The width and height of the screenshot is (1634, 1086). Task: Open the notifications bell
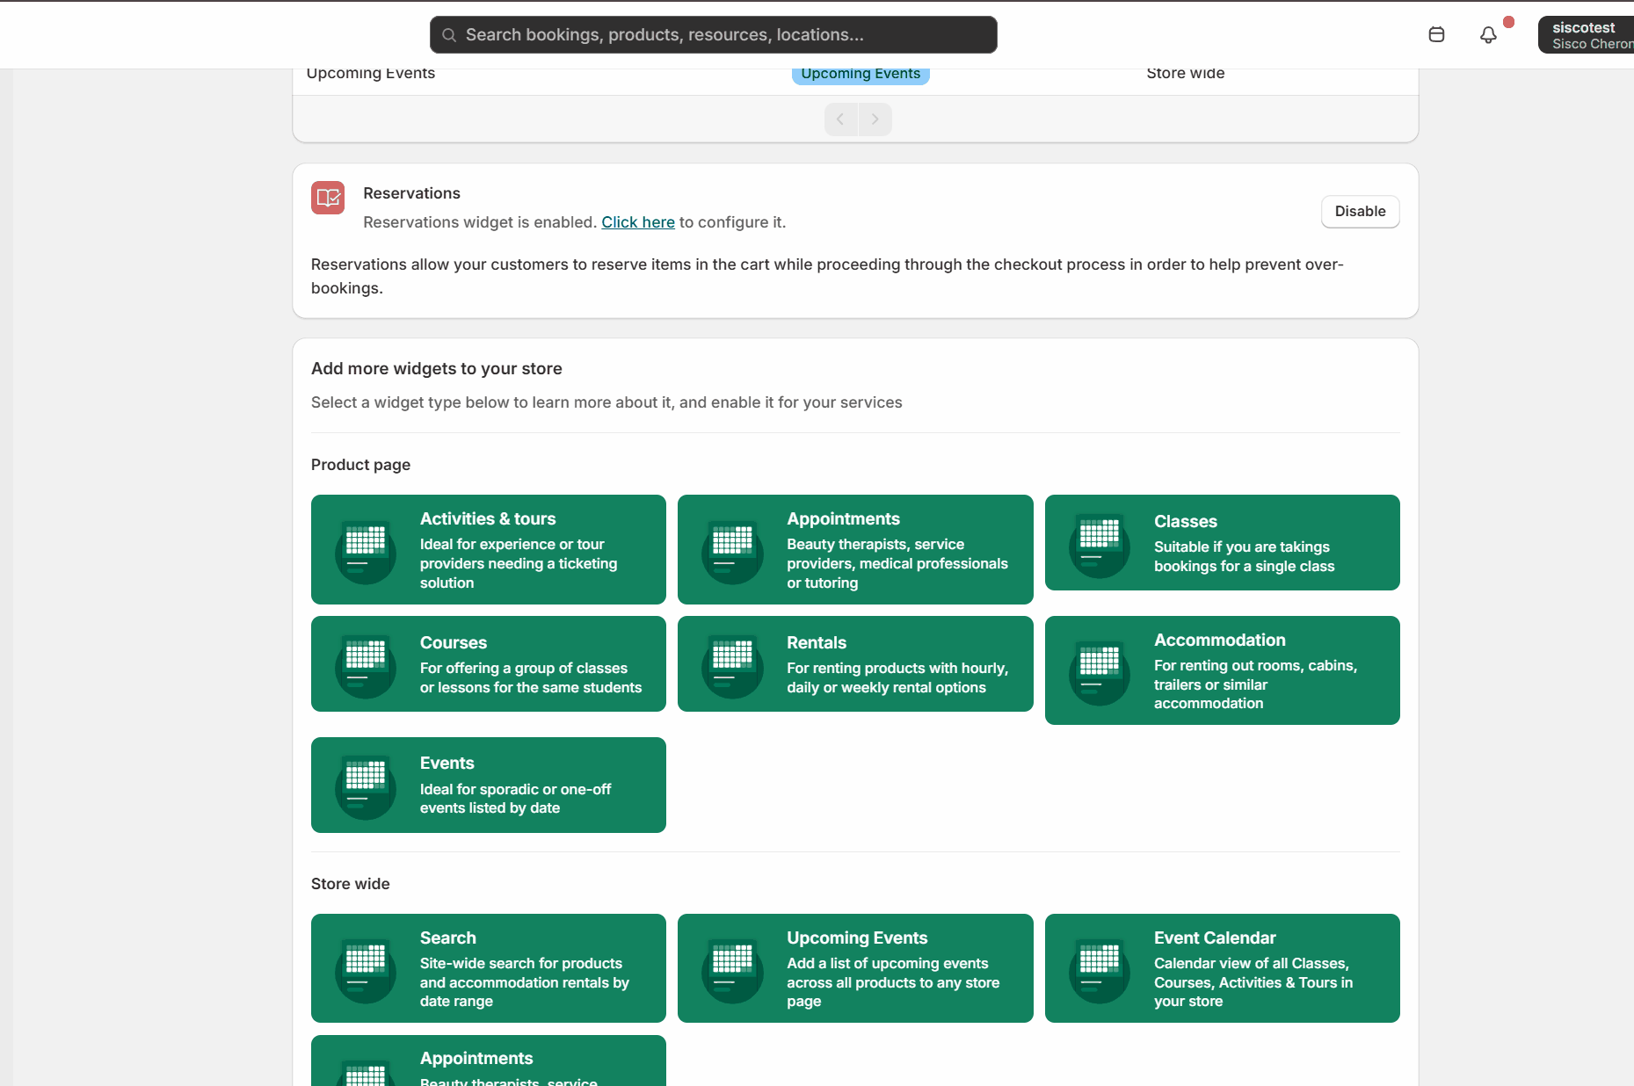pyautogui.click(x=1488, y=35)
